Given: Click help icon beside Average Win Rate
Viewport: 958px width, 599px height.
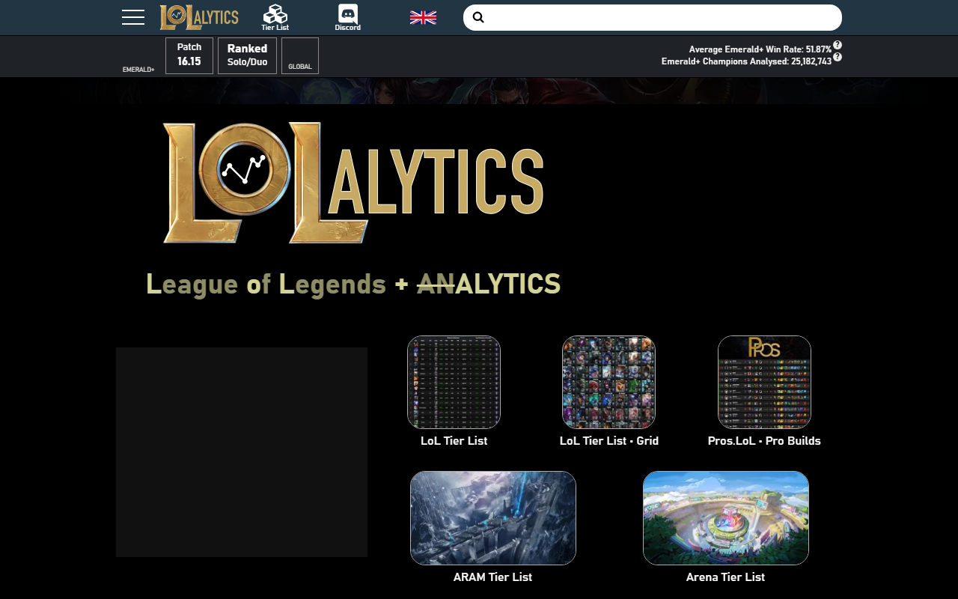Looking at the screenshot, I should (x=838, y=45).
